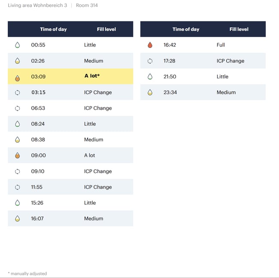Click the empty droplet icon at 21:50
279x278 pixels.
pos(150,77)
